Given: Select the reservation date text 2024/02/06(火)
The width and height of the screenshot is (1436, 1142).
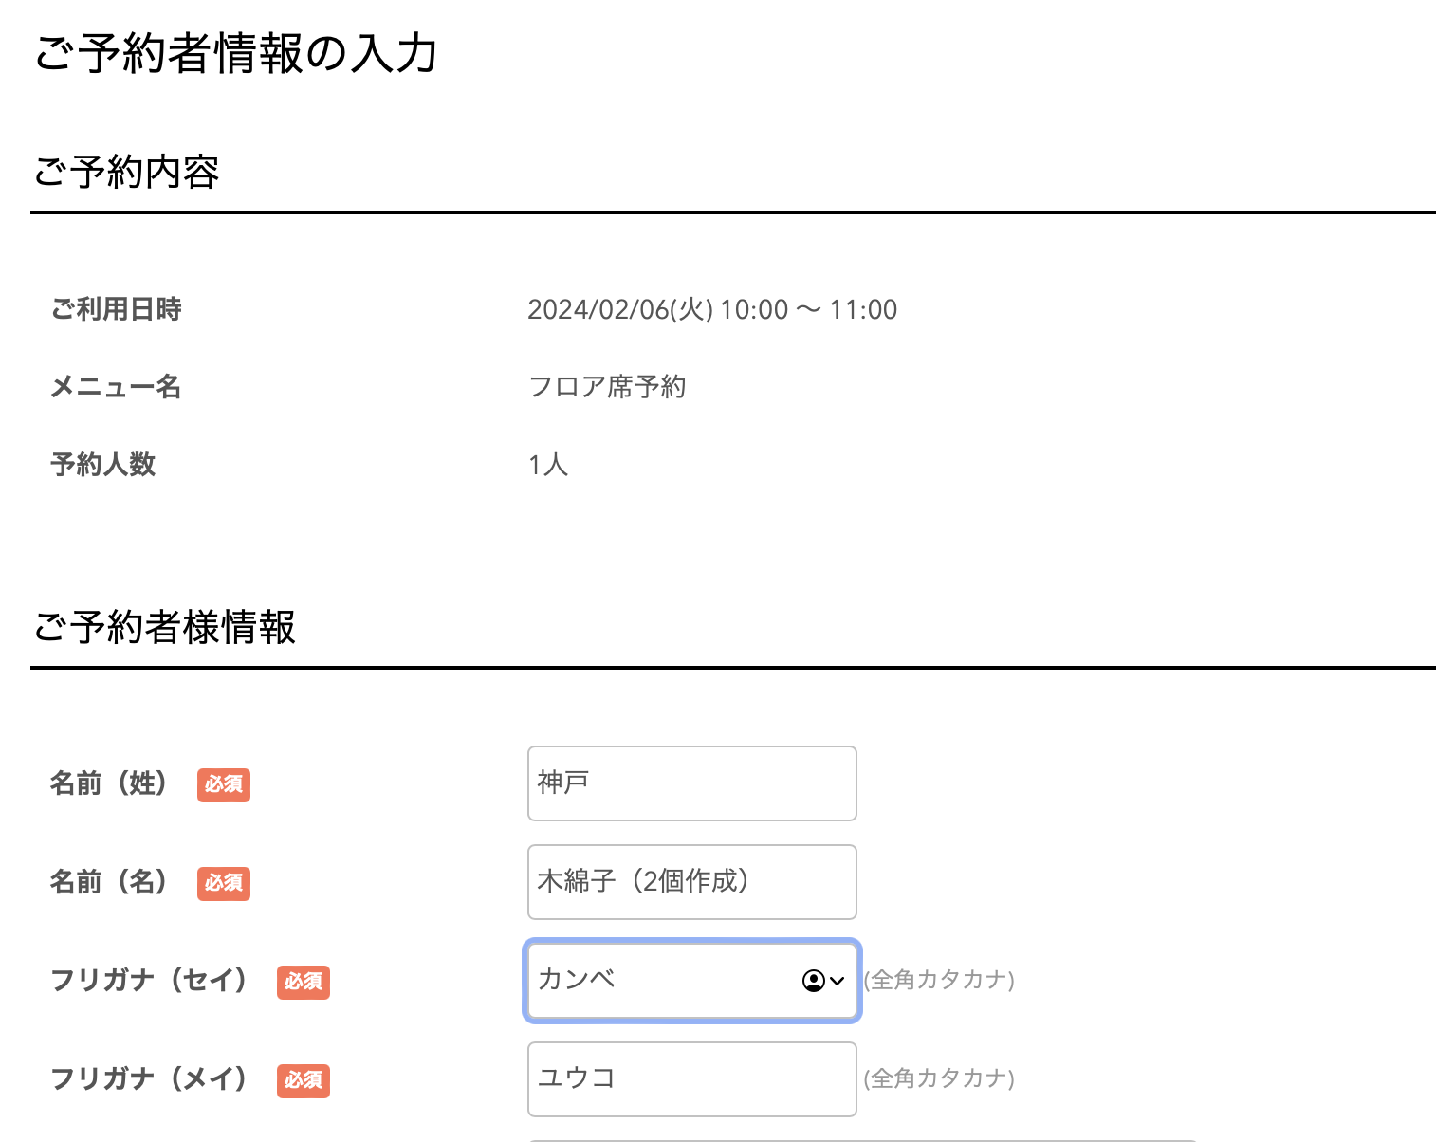Looking at the screenshot, I should (x=620, y=309).
